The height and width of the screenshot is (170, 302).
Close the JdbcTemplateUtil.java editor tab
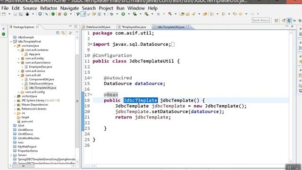click(188, 27)
